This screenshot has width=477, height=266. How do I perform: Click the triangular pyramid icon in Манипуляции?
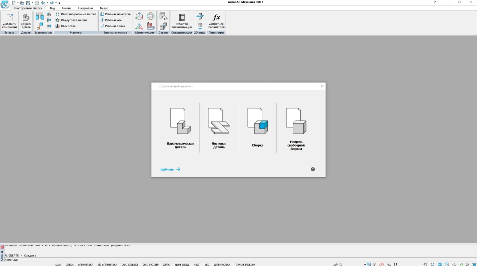coord(139,26)
